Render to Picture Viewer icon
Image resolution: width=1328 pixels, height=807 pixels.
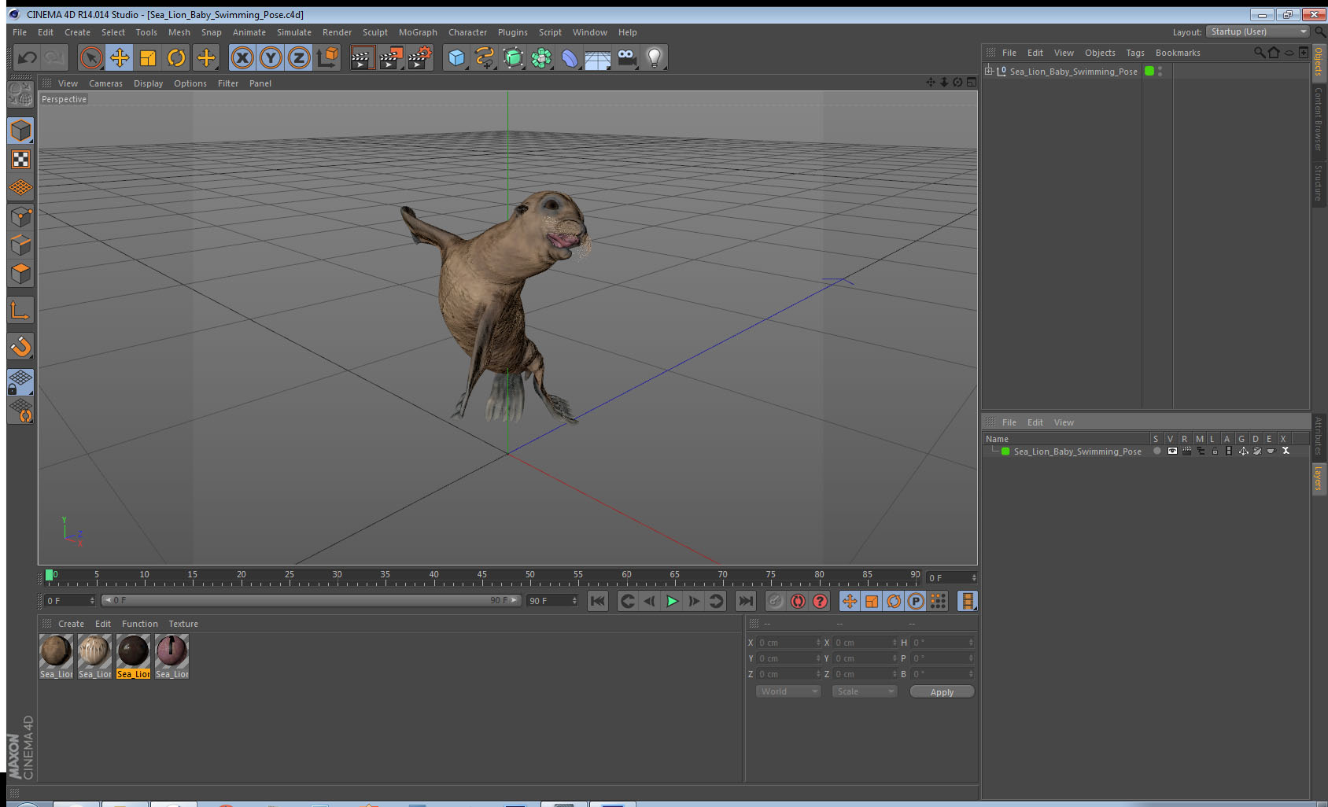391,57
